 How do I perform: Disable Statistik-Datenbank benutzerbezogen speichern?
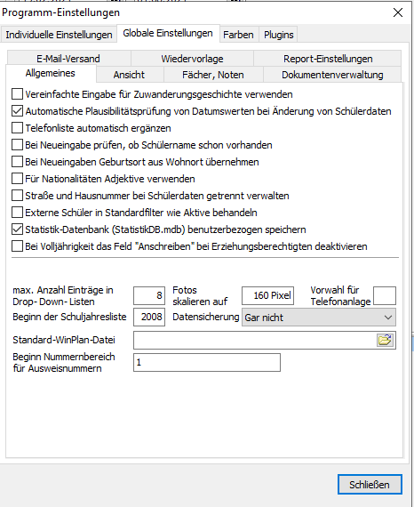point(18,229)
